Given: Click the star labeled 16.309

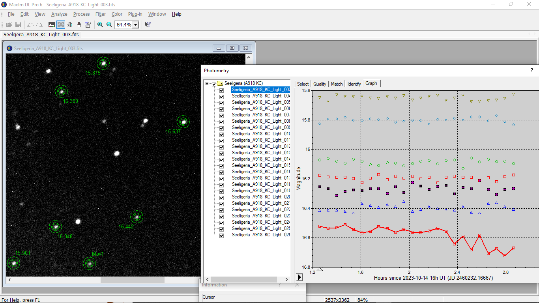Looking at the screenshot, I should tap(61, 91).
